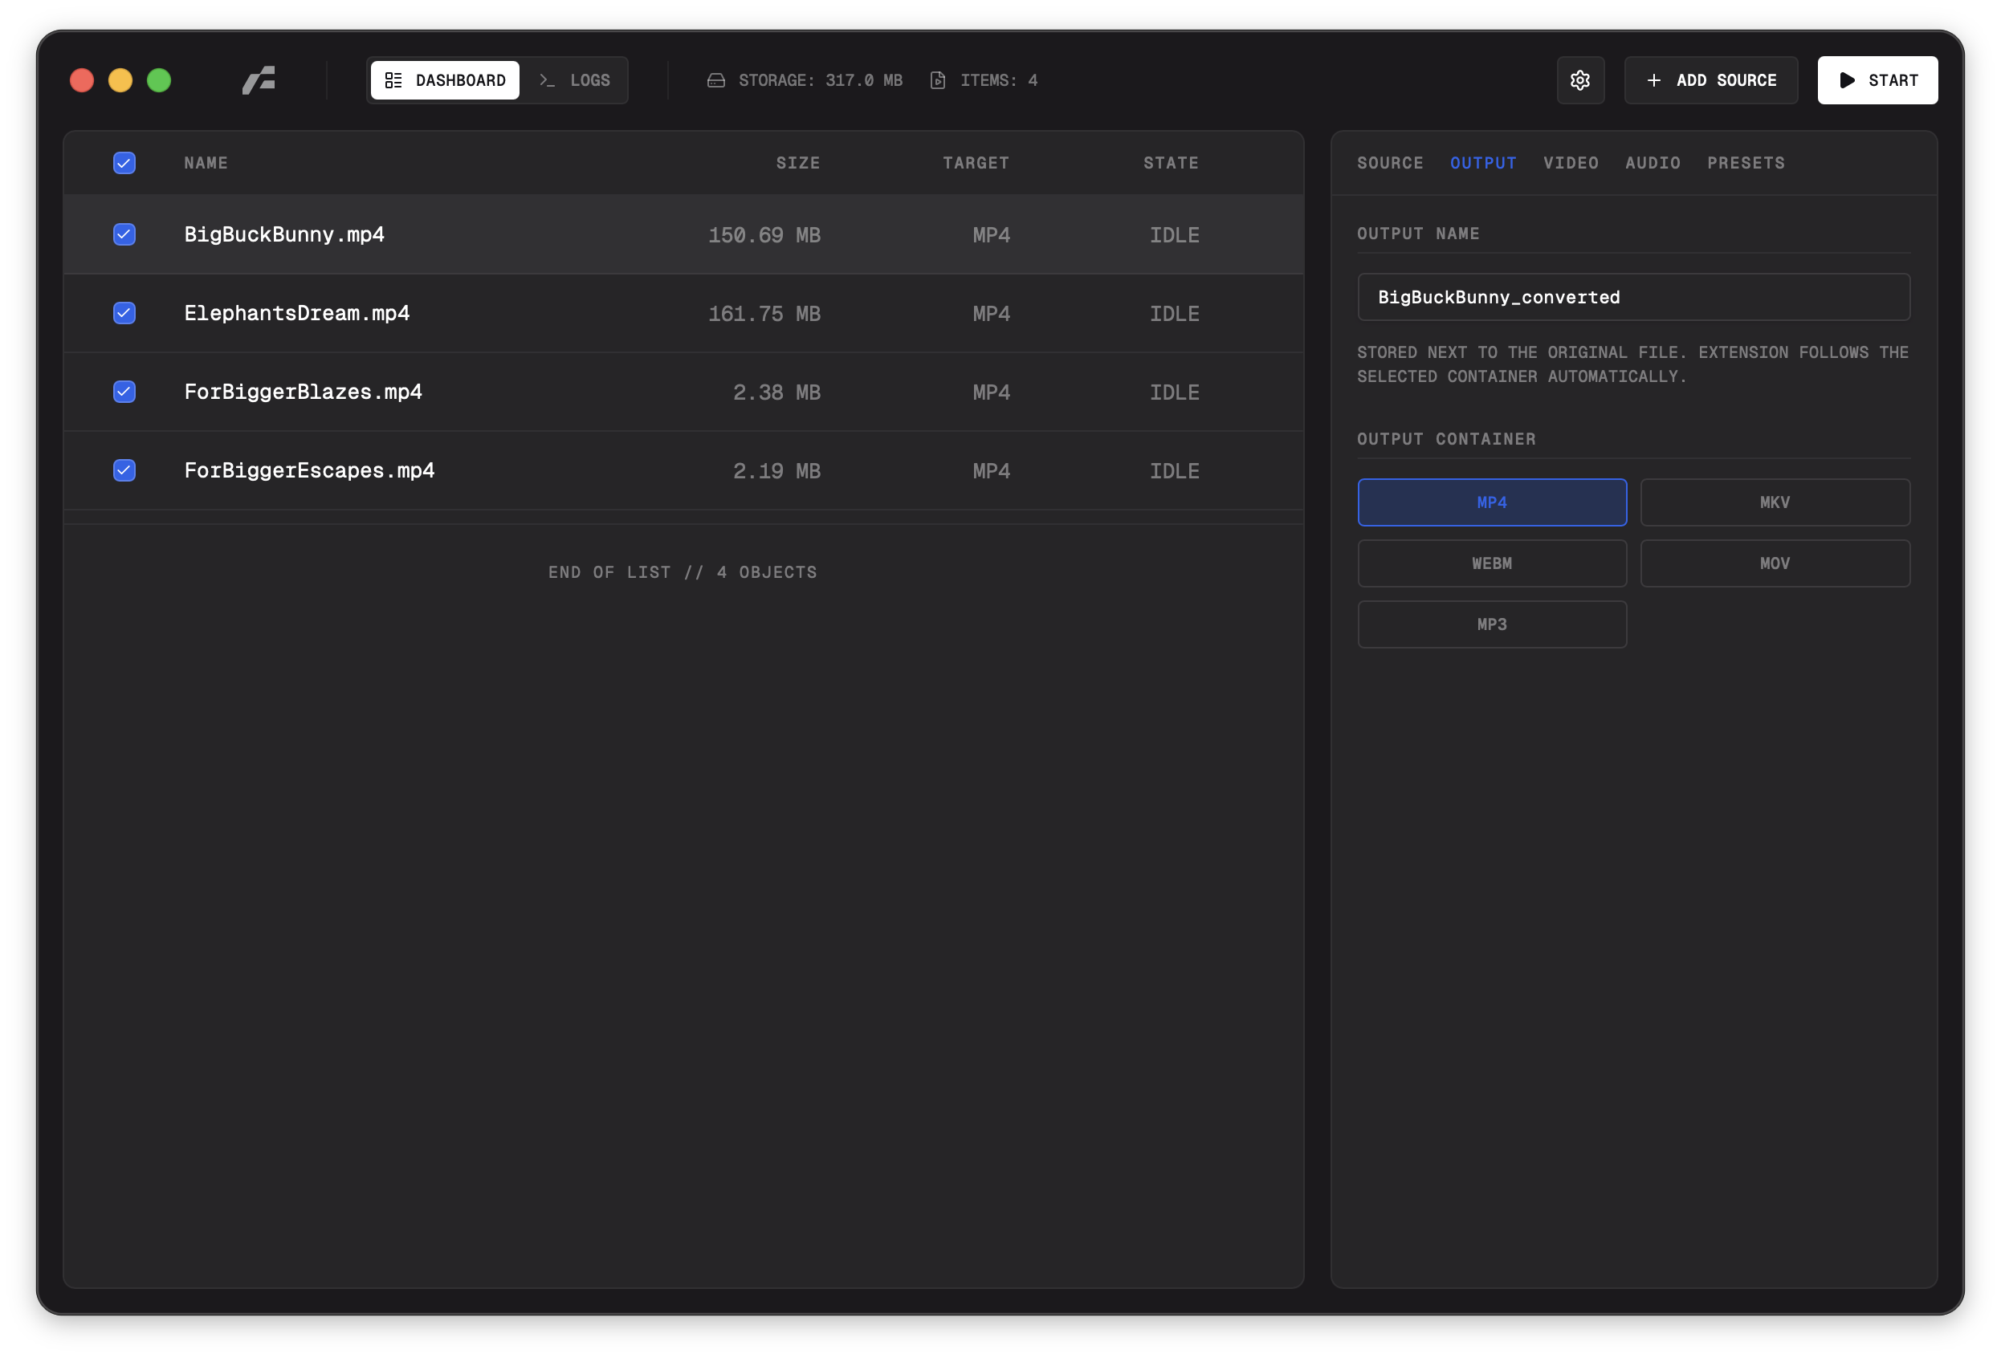This screenshot has width=2001, height=1358.
Task: Switch to the Source tab
Action: tap(1390, 163)
